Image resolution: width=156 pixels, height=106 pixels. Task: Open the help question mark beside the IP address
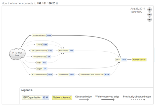click(x=57, y=3)
